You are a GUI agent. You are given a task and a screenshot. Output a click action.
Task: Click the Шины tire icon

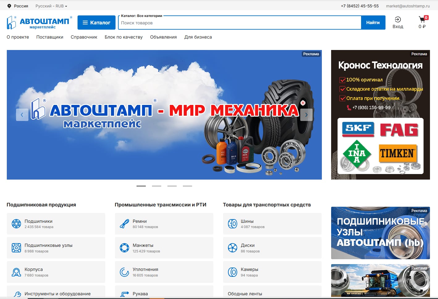[233, 223]
